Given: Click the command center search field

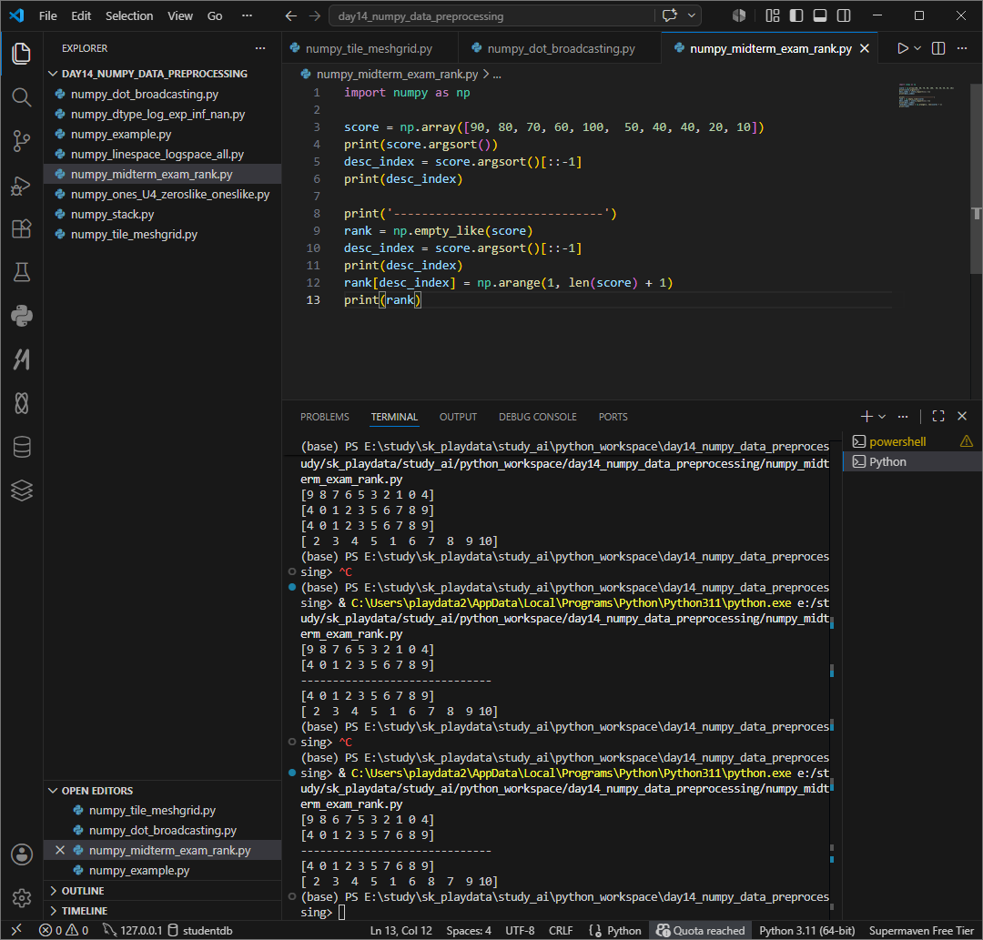Looking at the screenshot, I should [x=492, y=15].
